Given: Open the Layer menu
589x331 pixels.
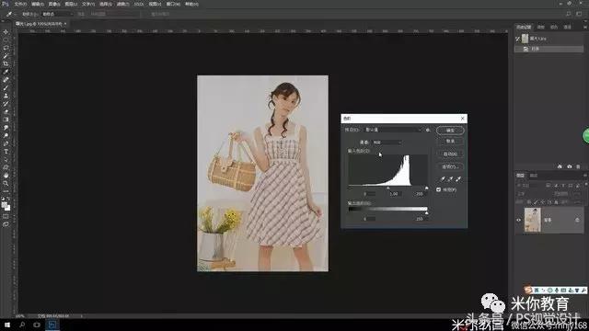Looking at the screenshot, I should pyautogui.click(x=71, y=4).
